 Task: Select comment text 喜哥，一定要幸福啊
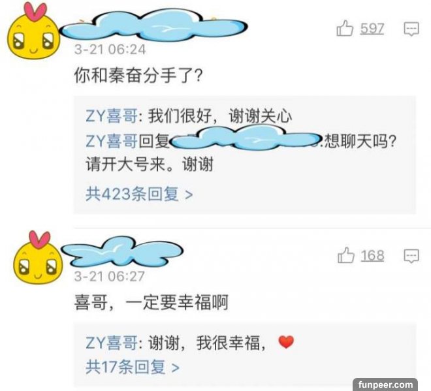pyautogui.click(x=152, y=302)
